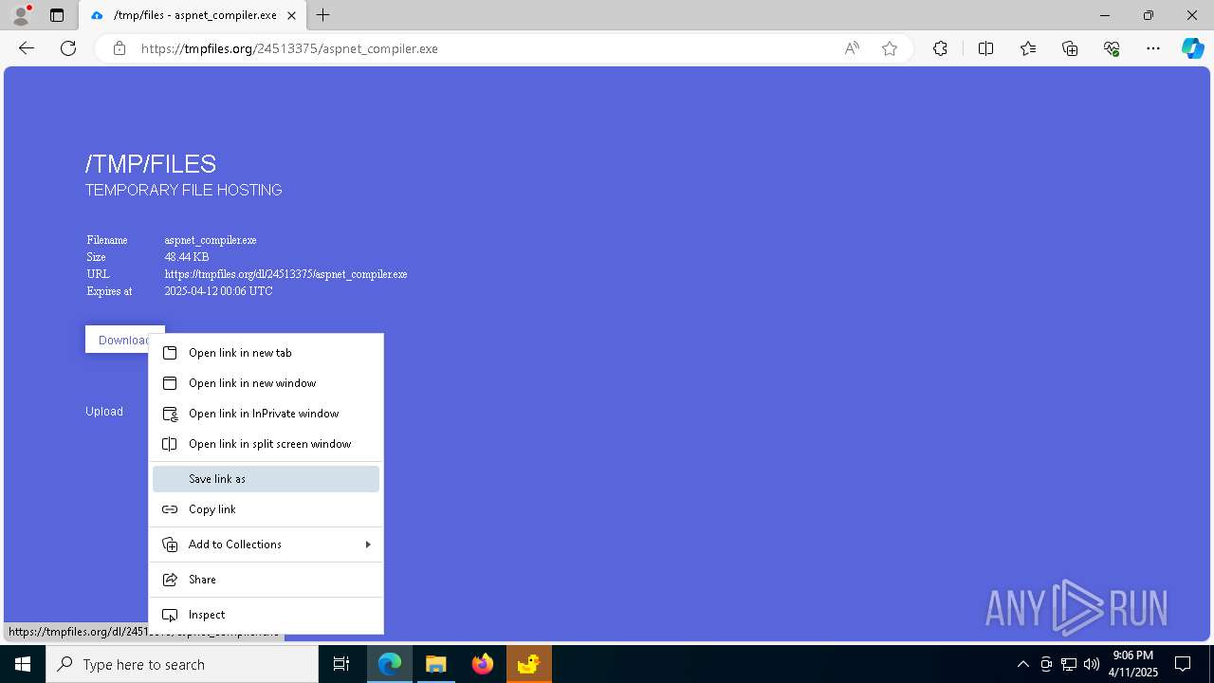Open the Copilot sidebar icon

coord(1192,48)
